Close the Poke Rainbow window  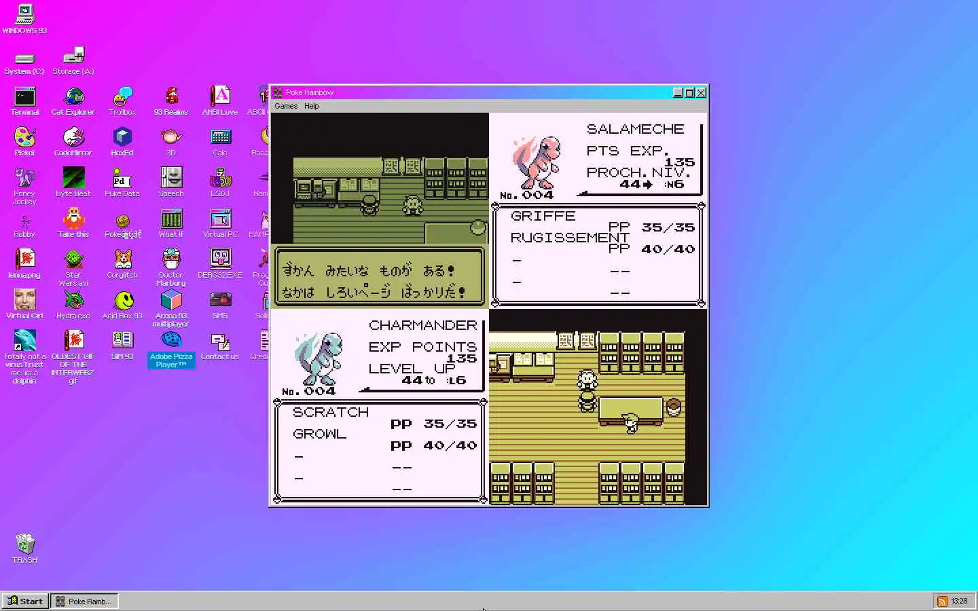701,92
